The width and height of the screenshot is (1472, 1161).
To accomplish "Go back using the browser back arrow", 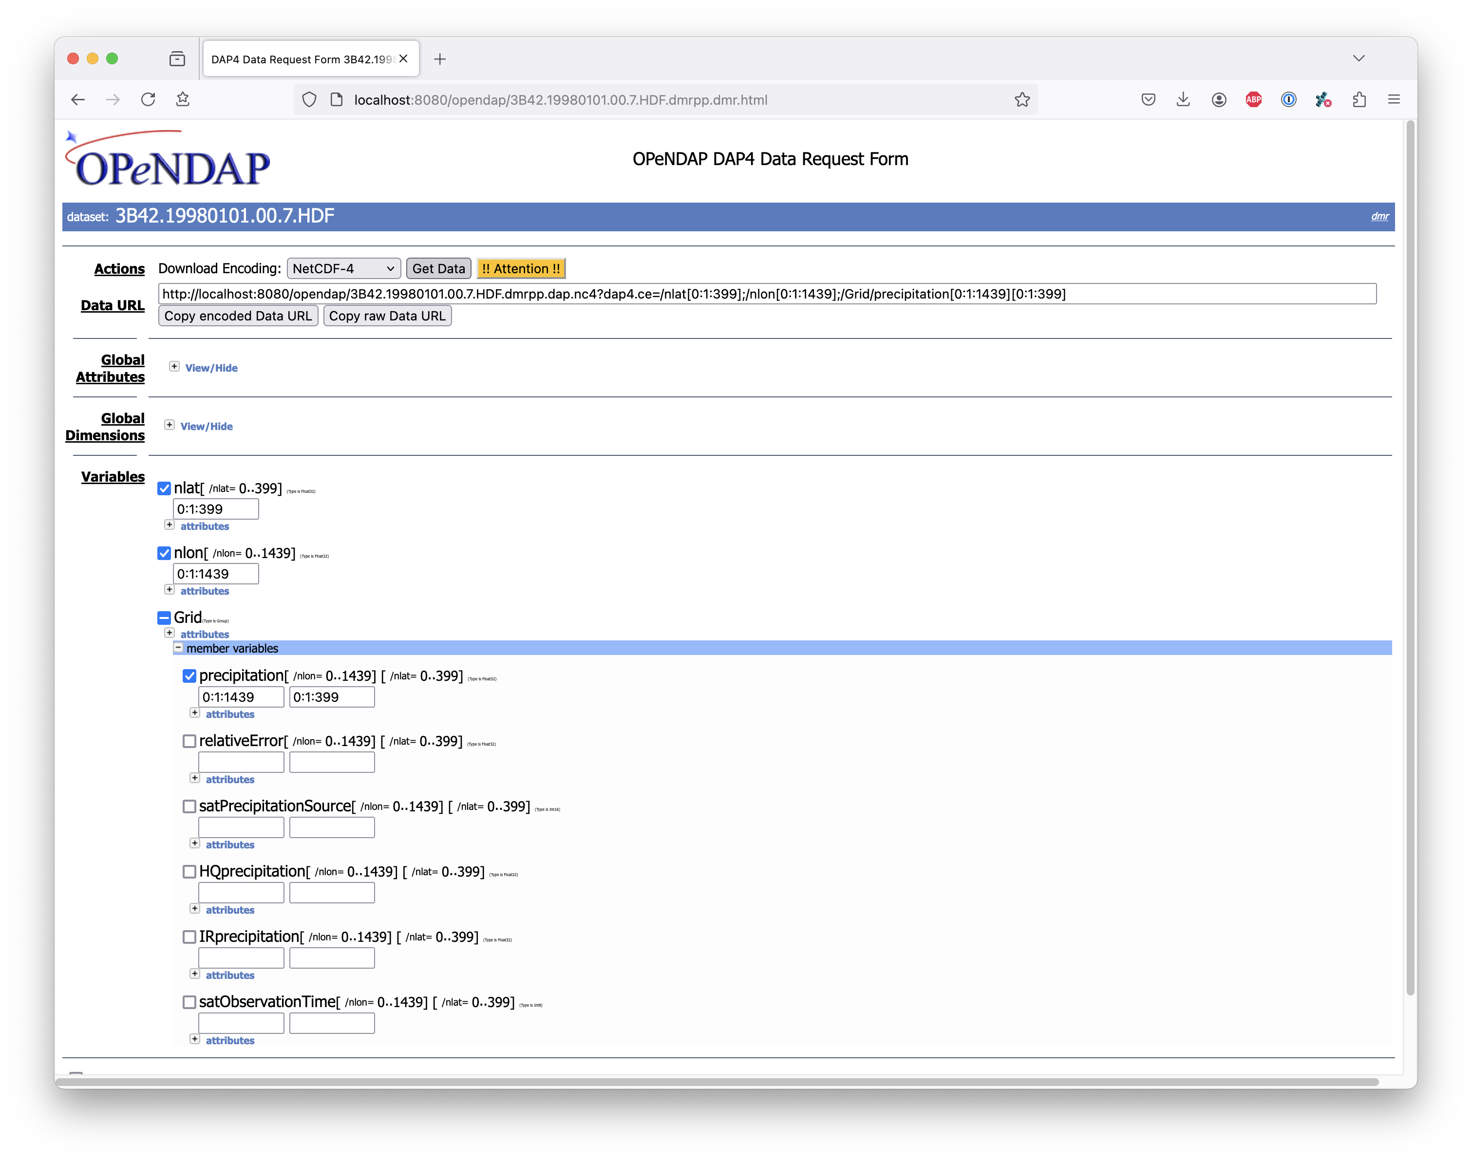I will (x=77, y=100).
